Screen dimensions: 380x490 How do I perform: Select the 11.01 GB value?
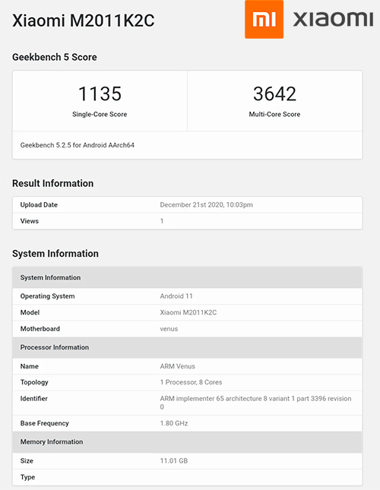[x=174, y=460]
